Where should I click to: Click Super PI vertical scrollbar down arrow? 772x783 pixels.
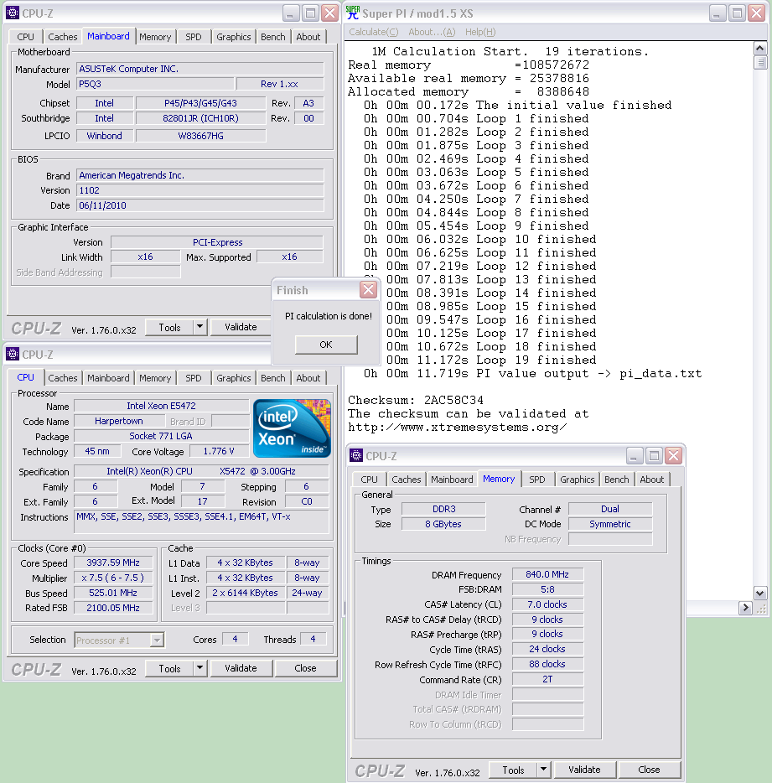tap(760, 593)
